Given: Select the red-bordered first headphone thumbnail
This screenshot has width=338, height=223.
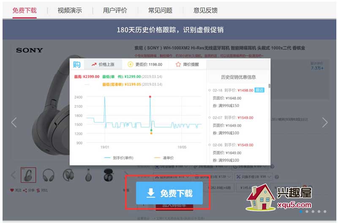Looking at the screenshot, I should point(28,175).
